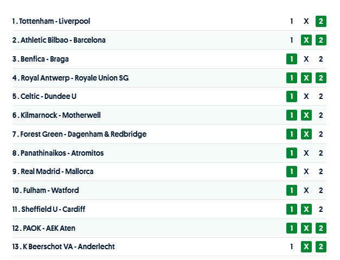Toggle draw for Sheffield U - Cardiff
This screenshot has width=340, height=260.
click(306, 209)
